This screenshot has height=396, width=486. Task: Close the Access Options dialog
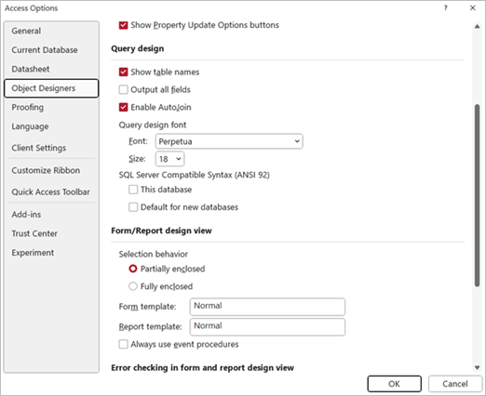[473, 8]
